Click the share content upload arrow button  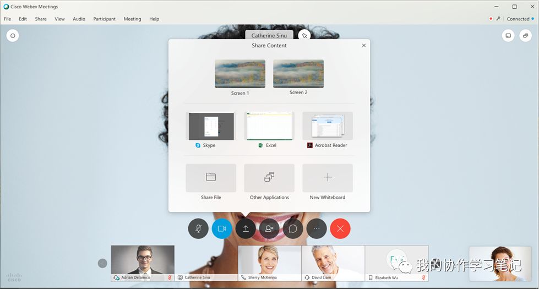(246, 228)
